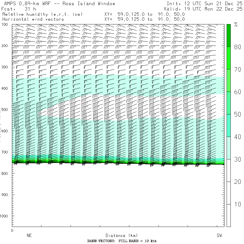Click the pressure axis label '400'
244x244 pixels.
pos(5,88)
